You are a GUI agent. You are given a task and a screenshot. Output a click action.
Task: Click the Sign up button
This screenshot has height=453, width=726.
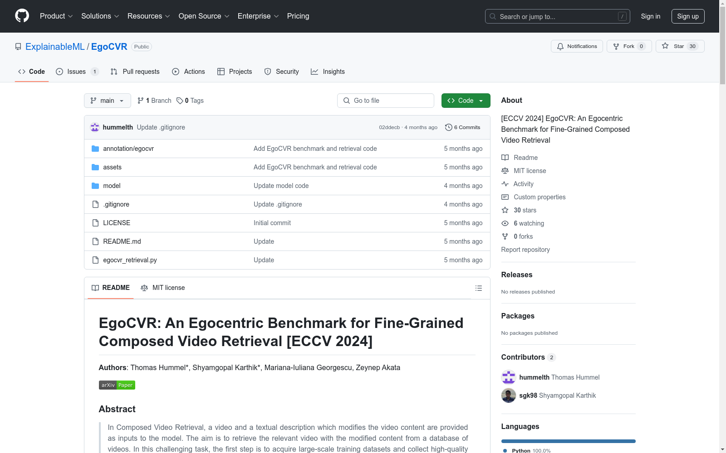688,16
